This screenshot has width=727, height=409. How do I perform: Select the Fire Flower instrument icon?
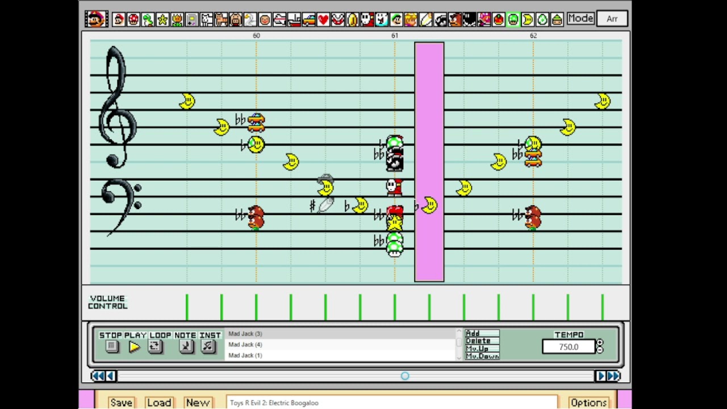click(177, 19)
